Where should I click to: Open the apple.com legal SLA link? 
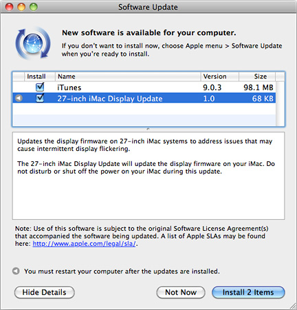84,244
